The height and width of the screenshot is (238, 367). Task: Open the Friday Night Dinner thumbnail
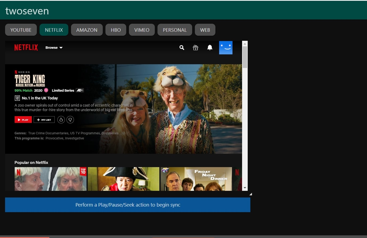coord(196,179)
